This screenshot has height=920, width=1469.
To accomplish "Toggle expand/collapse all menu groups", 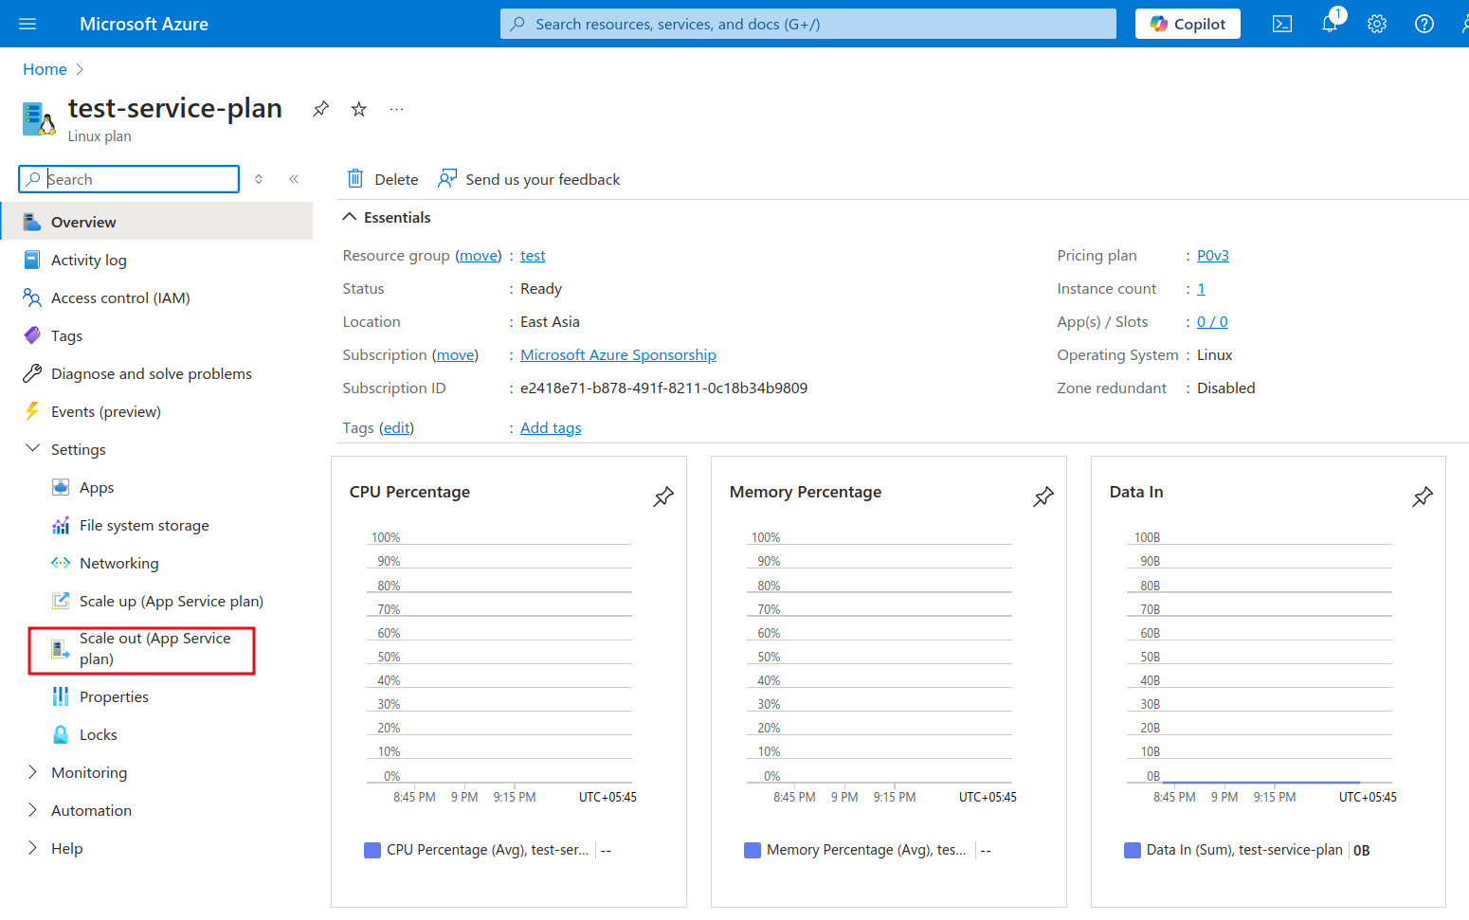I will (x=259, y=179).
